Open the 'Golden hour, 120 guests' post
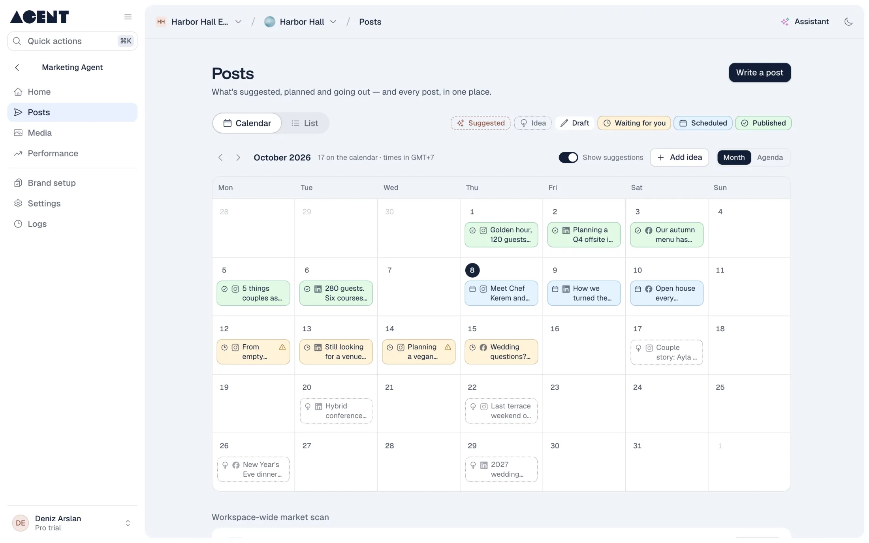Image resolution: width=869 pixels, height=543 pixels. coord(501,235)
